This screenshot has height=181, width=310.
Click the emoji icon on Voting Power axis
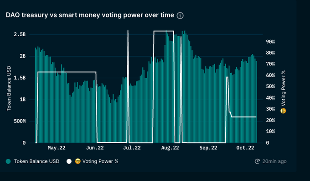(283, 111)
